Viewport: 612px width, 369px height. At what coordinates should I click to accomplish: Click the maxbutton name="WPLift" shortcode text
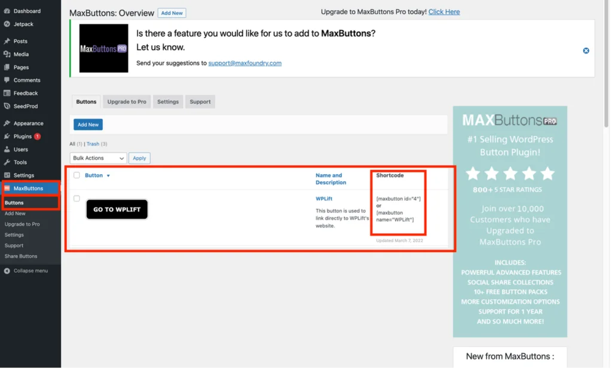point(395,216)
